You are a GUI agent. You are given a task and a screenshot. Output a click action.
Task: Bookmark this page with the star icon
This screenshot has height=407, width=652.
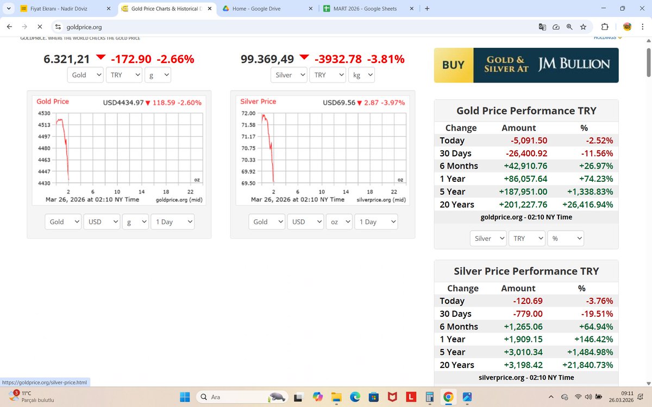583,27
